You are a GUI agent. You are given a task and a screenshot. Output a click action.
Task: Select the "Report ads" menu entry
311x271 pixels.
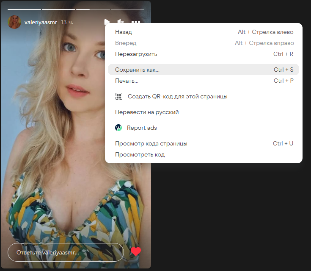point(204,128)
